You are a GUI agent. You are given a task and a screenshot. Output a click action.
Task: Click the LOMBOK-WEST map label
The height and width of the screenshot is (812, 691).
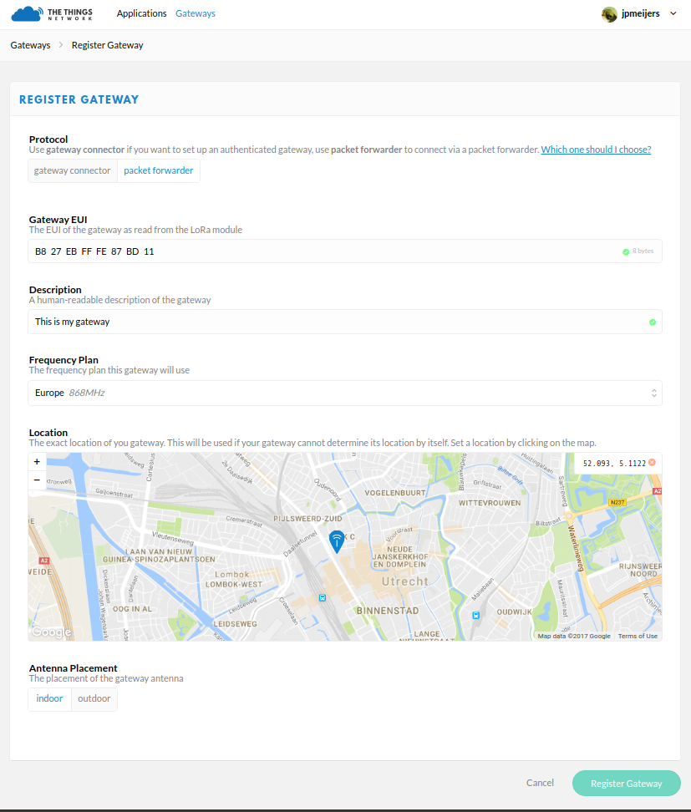tap(234, 584)
